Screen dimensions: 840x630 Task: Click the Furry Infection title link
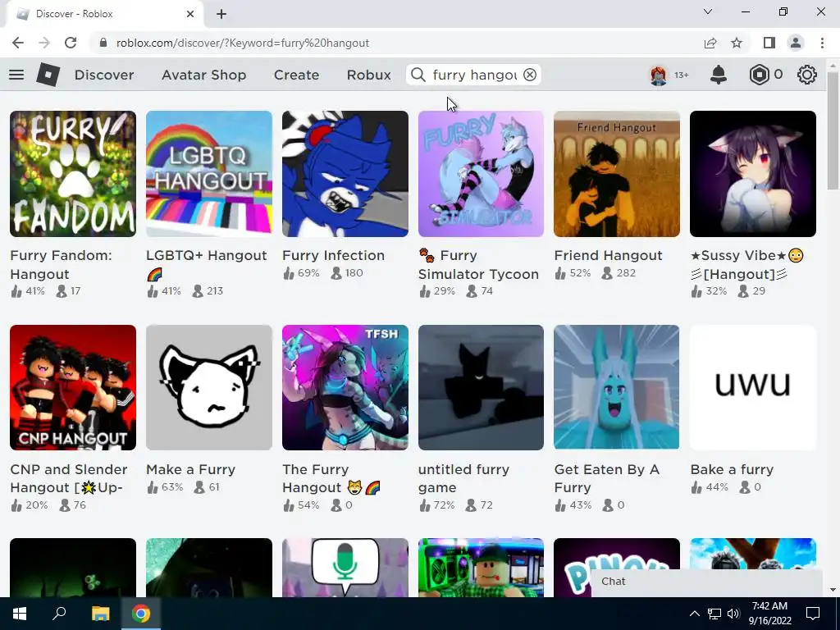click(x=333, y=256)
